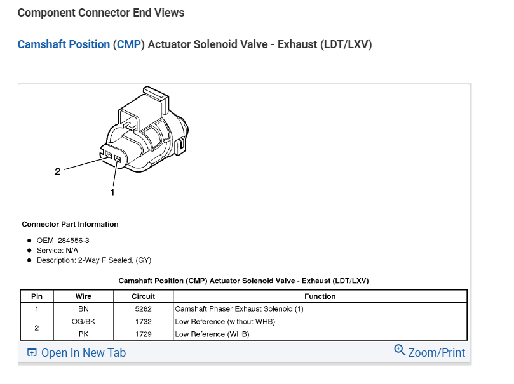Open the CMP hyperlink in the title
The width and height of the screenshot is (514, 384).
[x=129, y=44]
